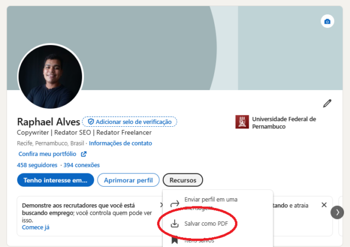Click the verification shield icon
The width and height of the screenshot is (350, 247).
pyautogui.click(x=90, y=122)
